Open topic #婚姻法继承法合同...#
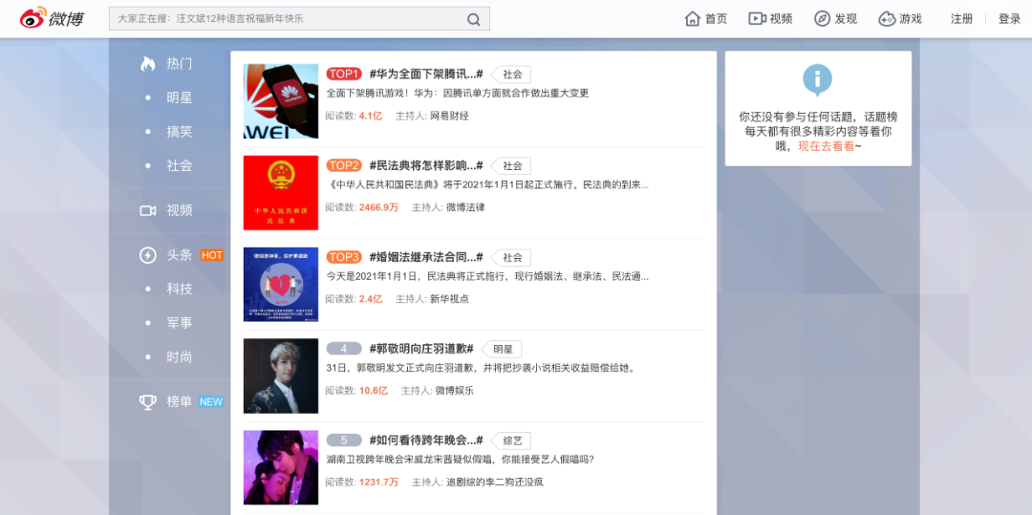Screen dimensions: 1032x515 pyautogui.click(x=426, y=257)
